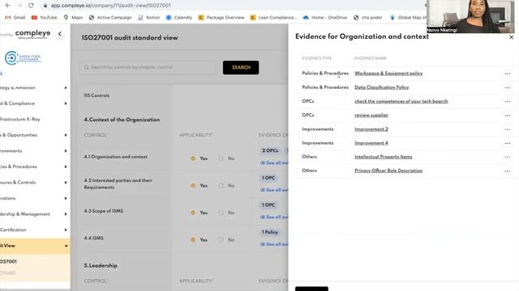Open Workspace & Equipment policy link
Image resolution: width=519 pixels, height=291 pixels.
coord(388,74)
